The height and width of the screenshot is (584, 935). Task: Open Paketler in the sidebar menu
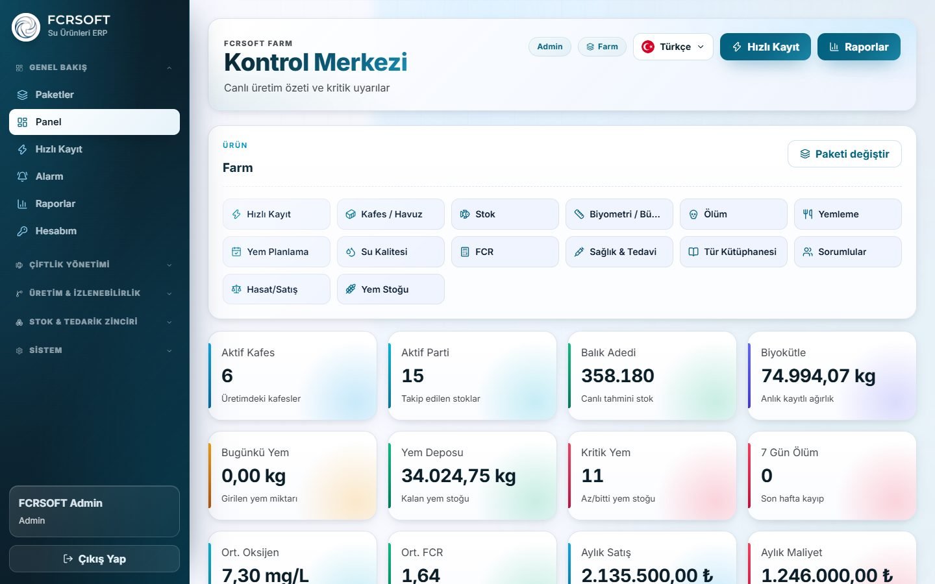94,95
